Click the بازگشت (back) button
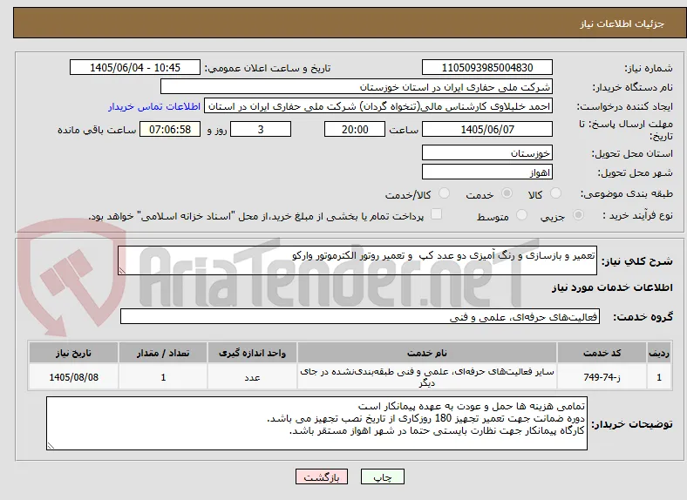This screenshot has height=500, width=687. [x=322, y=476]
